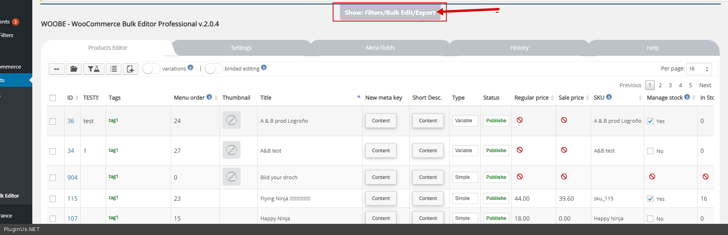
Task: Click New meta key Content button for product 36
Action: 381,121
